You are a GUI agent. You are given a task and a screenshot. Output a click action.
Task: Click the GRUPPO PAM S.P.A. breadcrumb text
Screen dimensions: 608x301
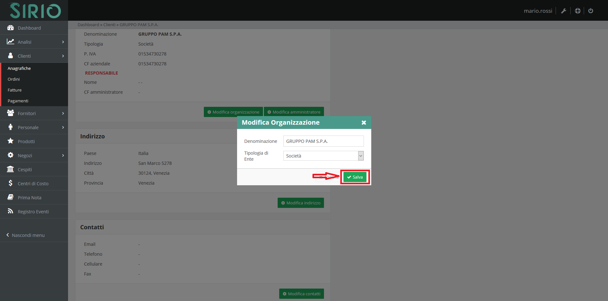139,25
